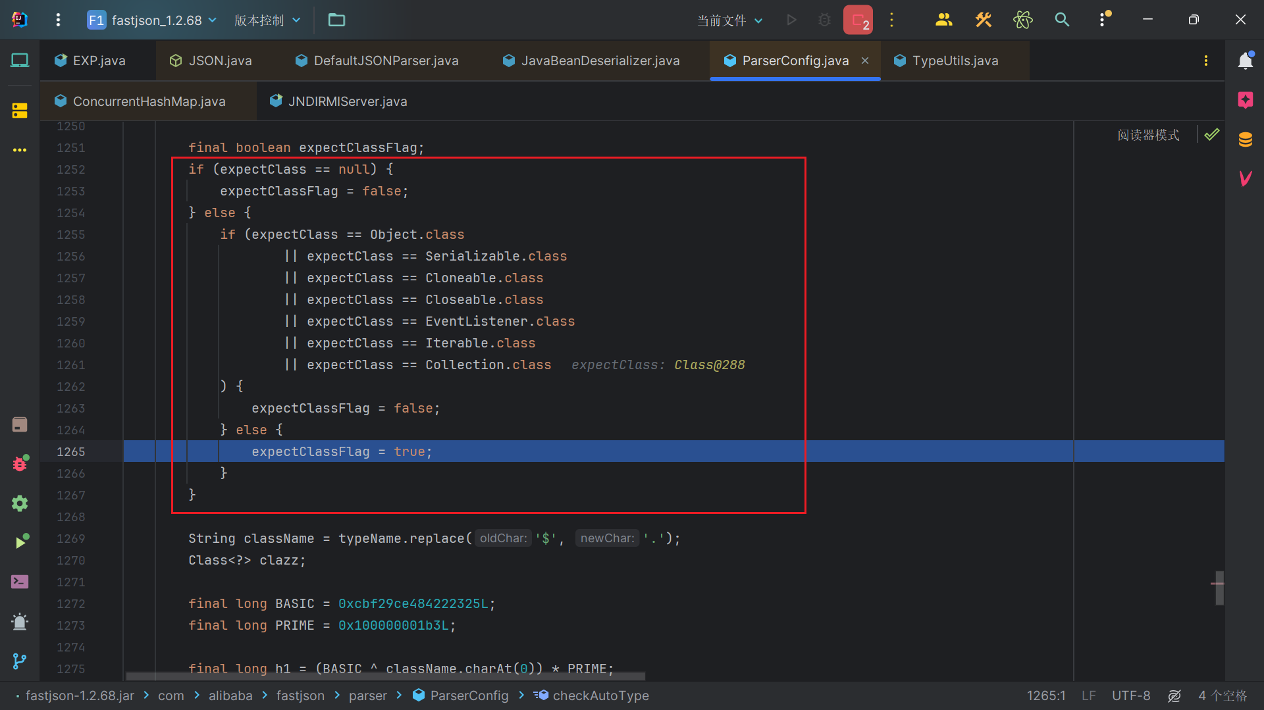Open Database tool window

tap(1246, 139)
